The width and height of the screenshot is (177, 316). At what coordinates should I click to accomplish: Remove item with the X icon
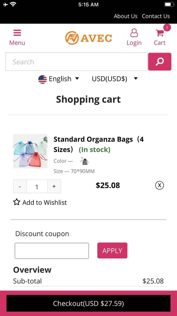pyautogui.click(x=159, y=185)
